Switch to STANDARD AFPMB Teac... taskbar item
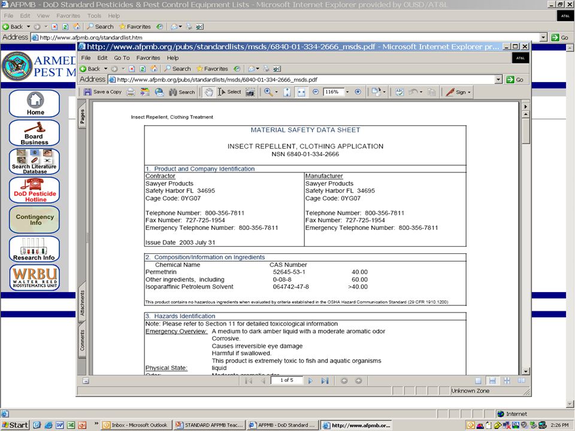The image size is (575, 431). (210, 425)
